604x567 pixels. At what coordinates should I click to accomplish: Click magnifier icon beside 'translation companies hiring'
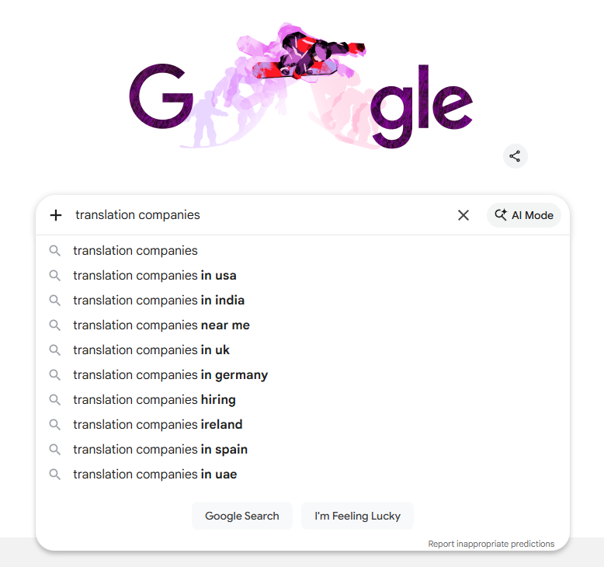55,400
